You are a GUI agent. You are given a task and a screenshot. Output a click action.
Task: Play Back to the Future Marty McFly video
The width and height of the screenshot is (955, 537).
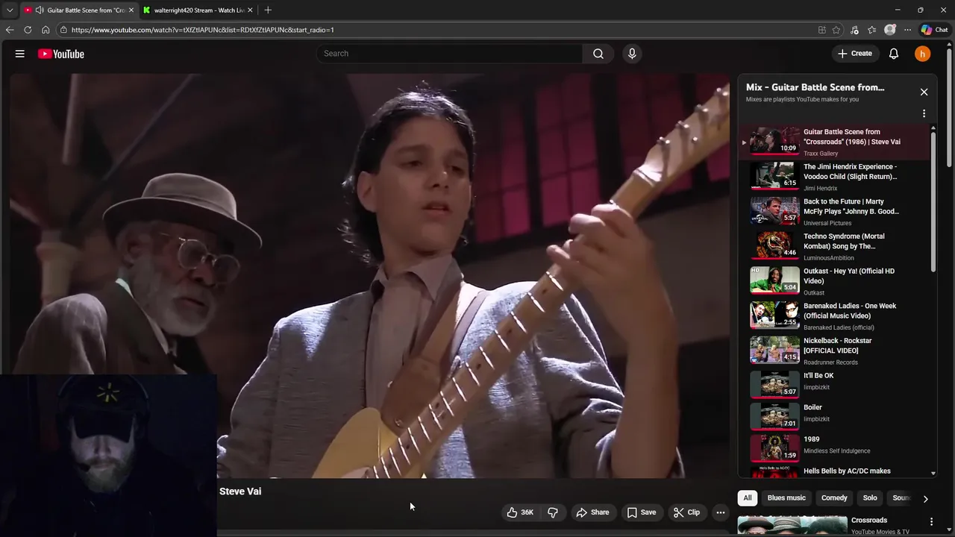(836, 212)
